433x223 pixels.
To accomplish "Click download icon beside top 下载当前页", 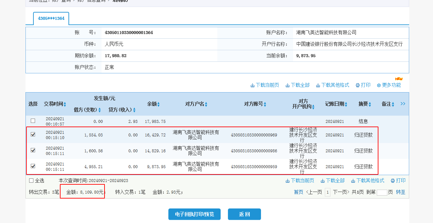I will (x=253, y=86).
